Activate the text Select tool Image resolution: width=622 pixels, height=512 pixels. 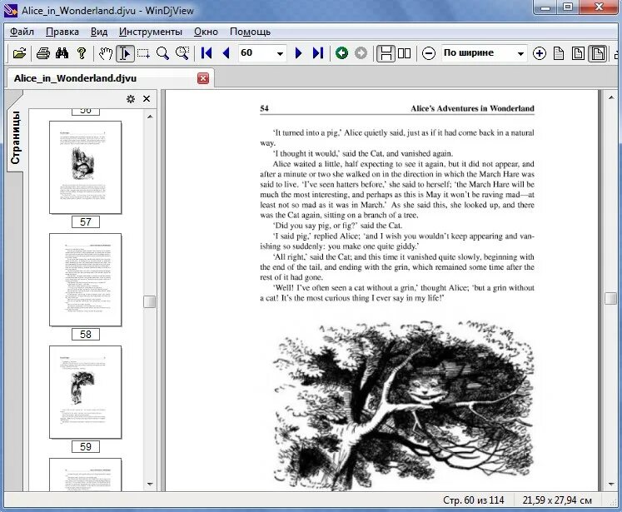pyautogui.click(x=125, y=53)
